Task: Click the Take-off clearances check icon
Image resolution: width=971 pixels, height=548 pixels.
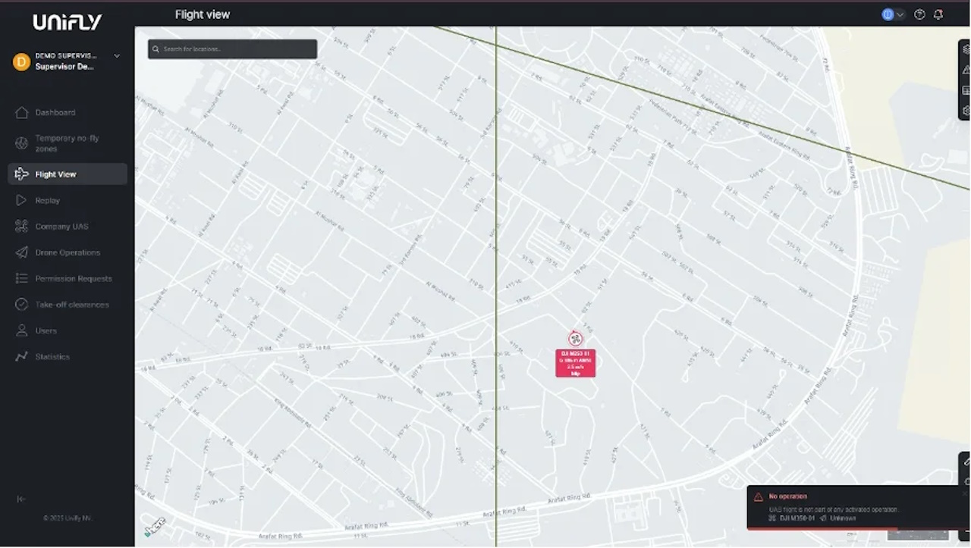Action: [21, 305]
